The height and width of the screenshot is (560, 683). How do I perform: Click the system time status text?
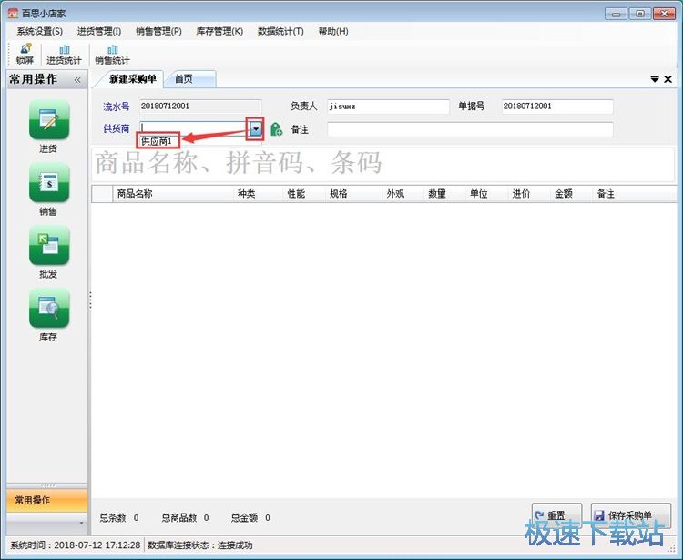tap(75, 545)
